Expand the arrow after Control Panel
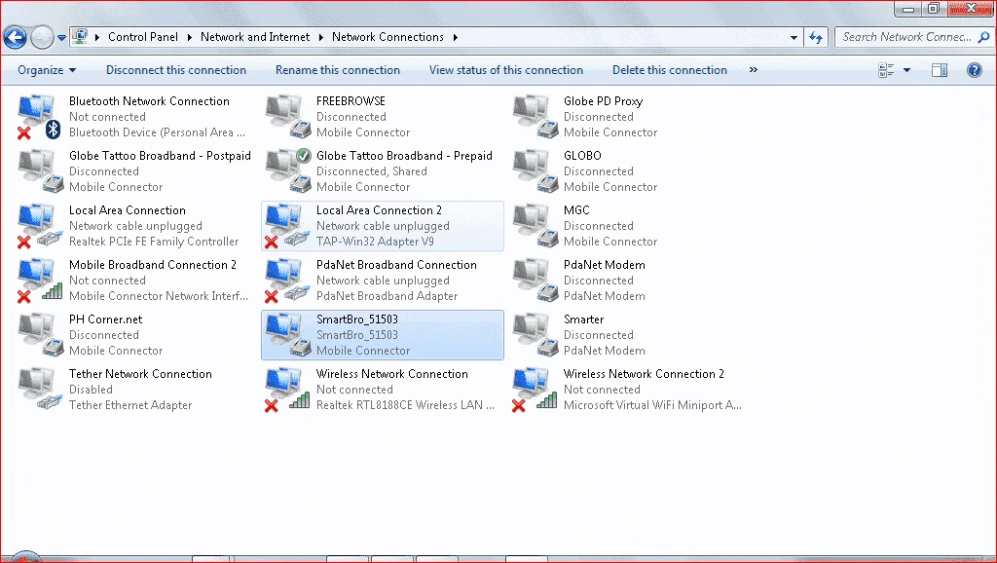 click(x=190, y=38)
